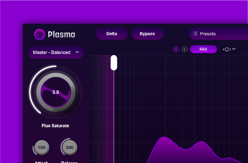Click the Plasma title text
The width and height of the screenshot is (248, 163).
tap(62, 34)
